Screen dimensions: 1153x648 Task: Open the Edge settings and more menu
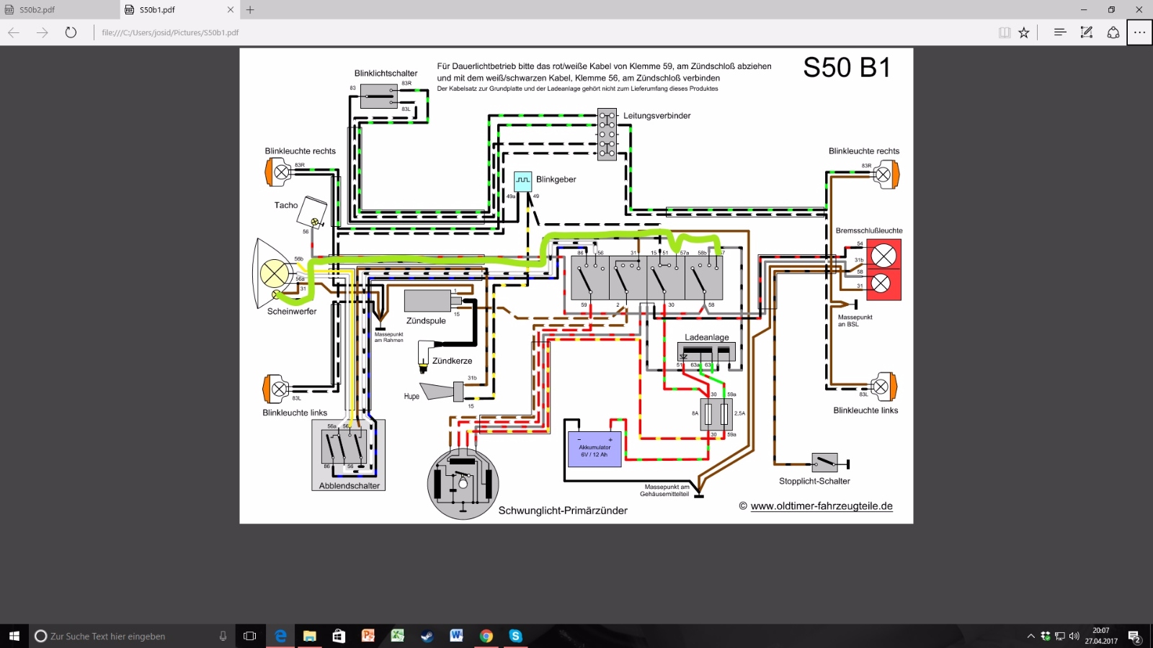point(1139,32)
